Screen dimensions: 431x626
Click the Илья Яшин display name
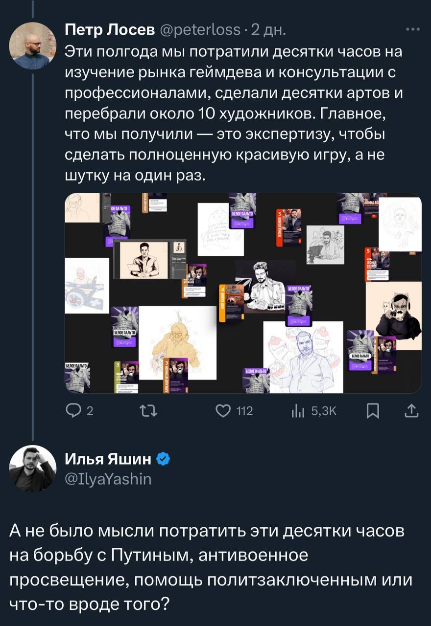click(x=109, y=459)
